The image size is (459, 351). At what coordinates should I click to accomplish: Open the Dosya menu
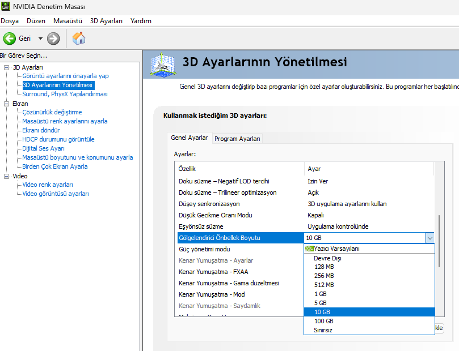click(10, 21)
